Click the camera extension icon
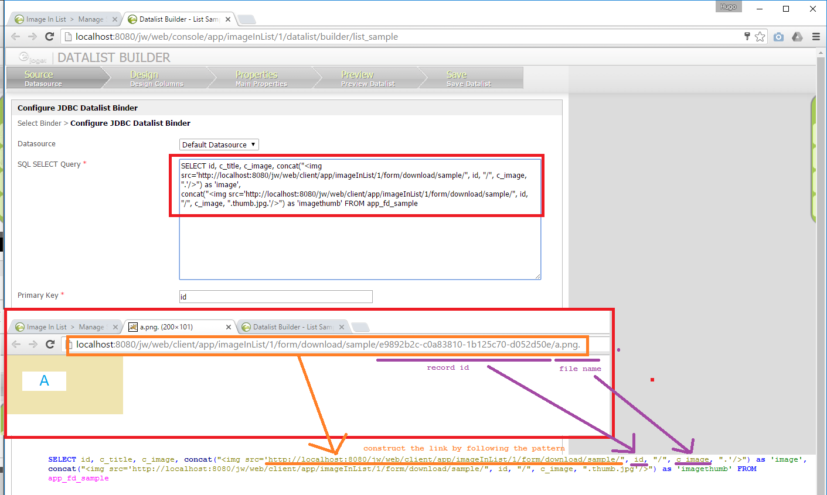 pos(778,36)
